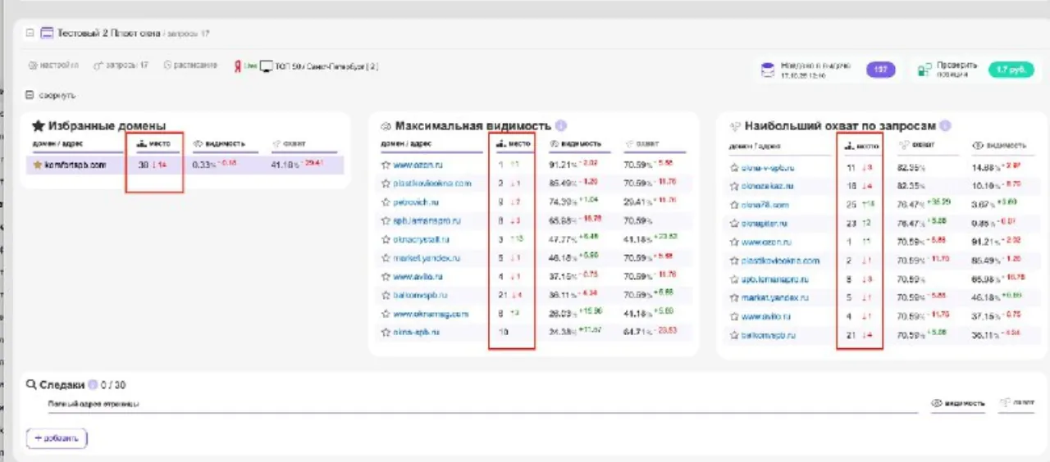The image size is (1050, 462).
Task: Click видимость header in Следаки section
Action: click(x=958, y=403)
